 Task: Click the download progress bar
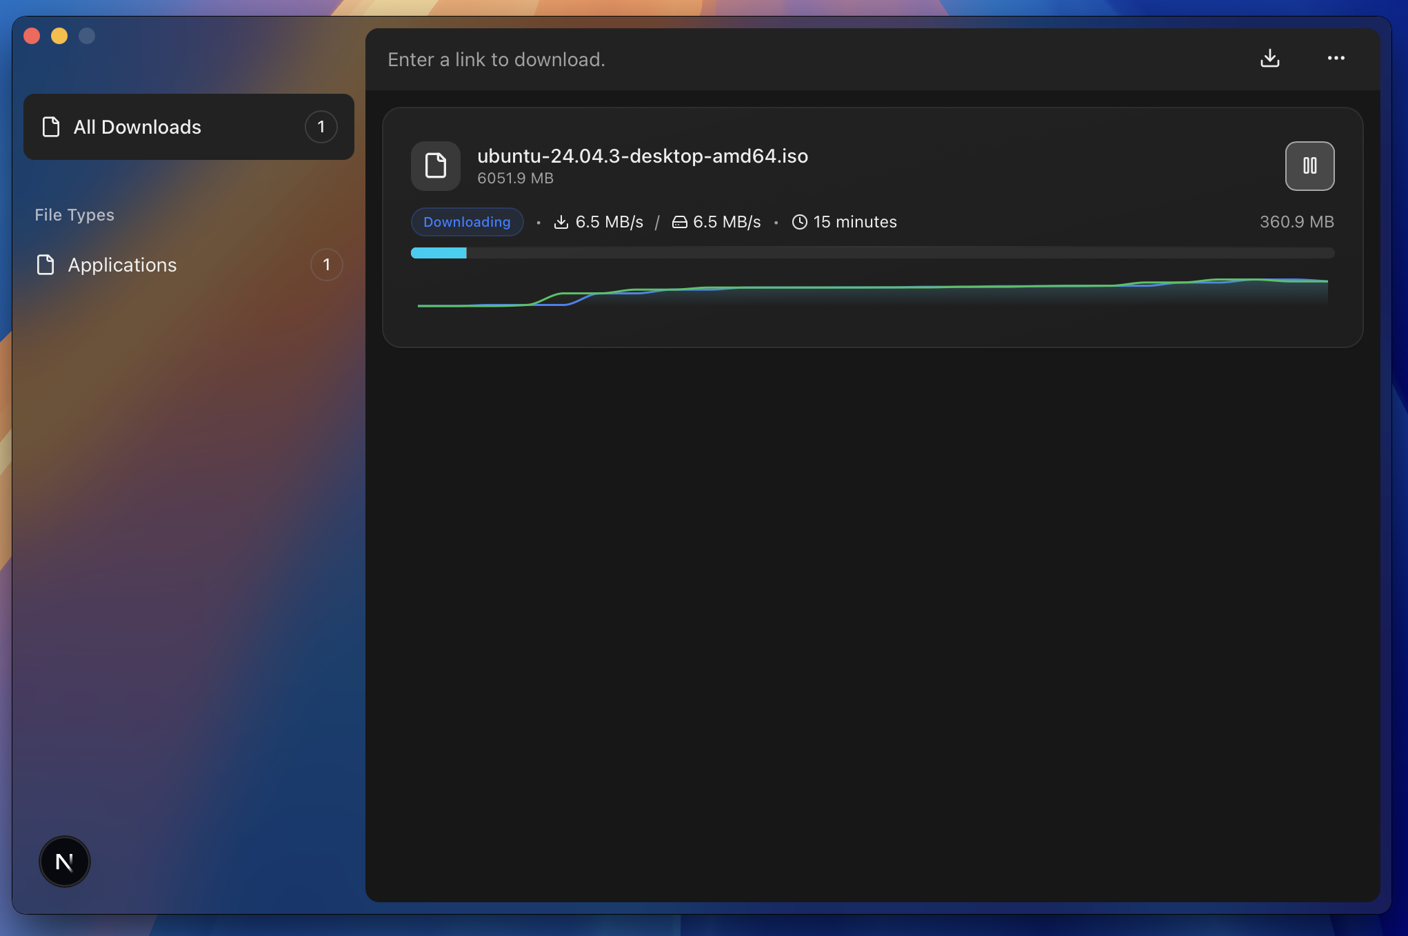[x=872, y=253]
